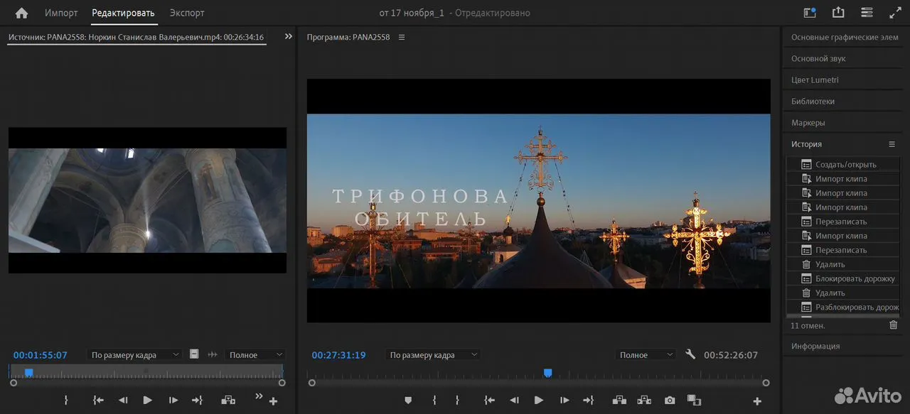Switch to Редактировать tab
Image resolution: width=910 pixels, height=414 pixels.
(x=123, y=13)
